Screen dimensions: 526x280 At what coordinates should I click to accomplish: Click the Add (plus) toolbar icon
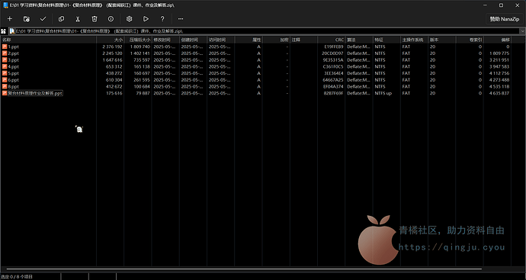pyautogui.click(x=10, y=19)
